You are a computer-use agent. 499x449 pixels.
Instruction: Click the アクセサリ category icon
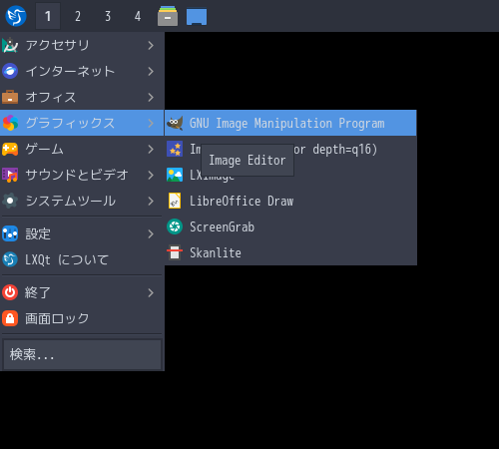[10, 45]
